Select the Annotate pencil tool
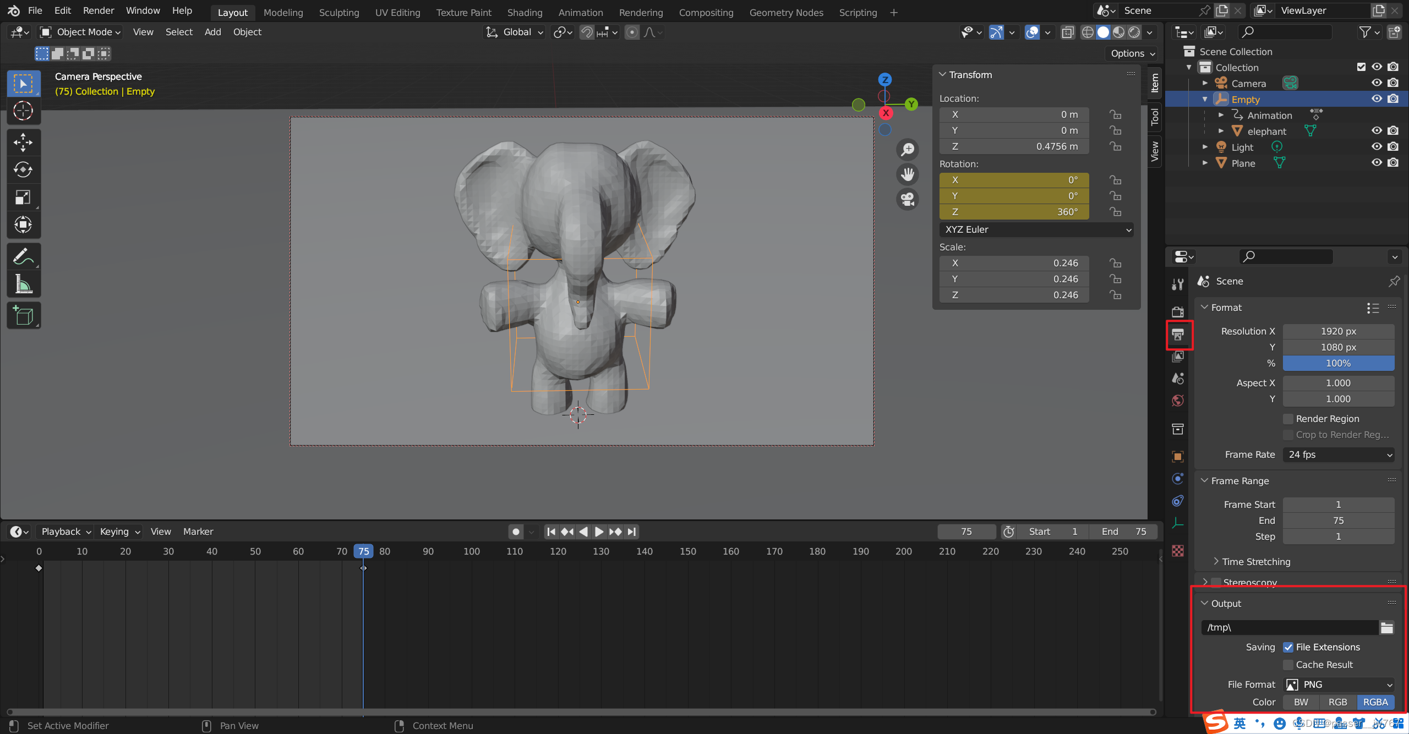Viewport: 1409px width, 734px height. click(x=23, y=257)
